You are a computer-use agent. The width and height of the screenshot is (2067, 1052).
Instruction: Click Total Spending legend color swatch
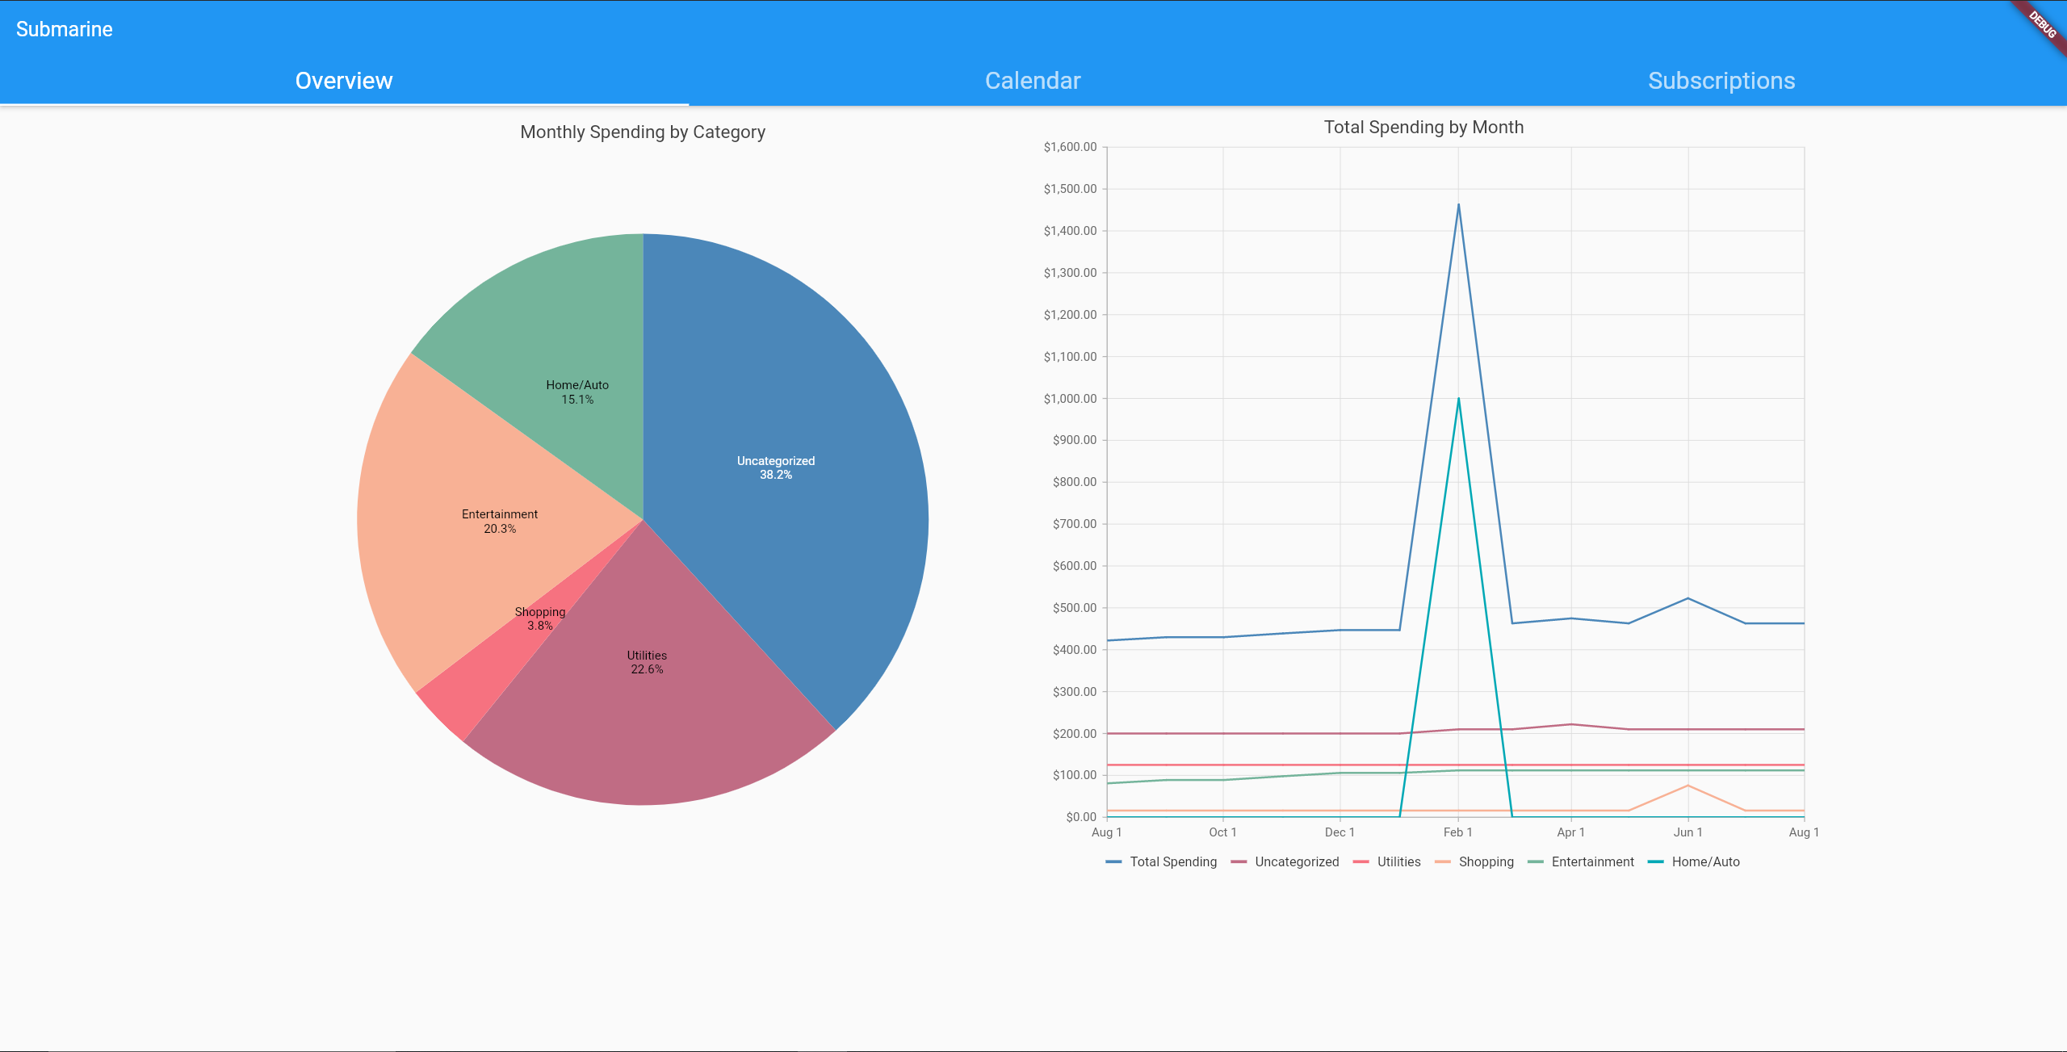coord(1113,862)
